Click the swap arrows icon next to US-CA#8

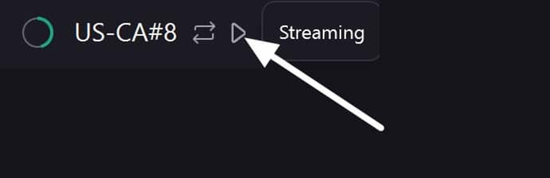click(204, 33)
